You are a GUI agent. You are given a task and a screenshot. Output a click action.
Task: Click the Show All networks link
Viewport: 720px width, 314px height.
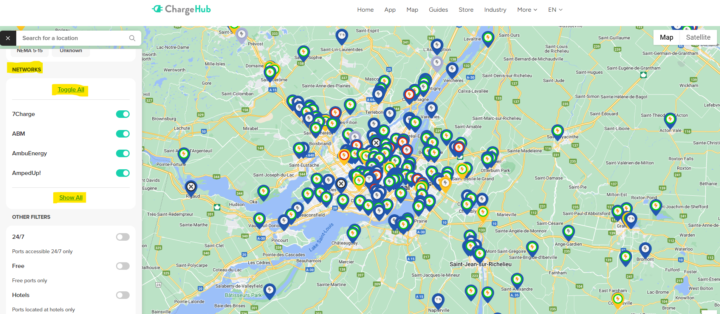tap(71, 198)
